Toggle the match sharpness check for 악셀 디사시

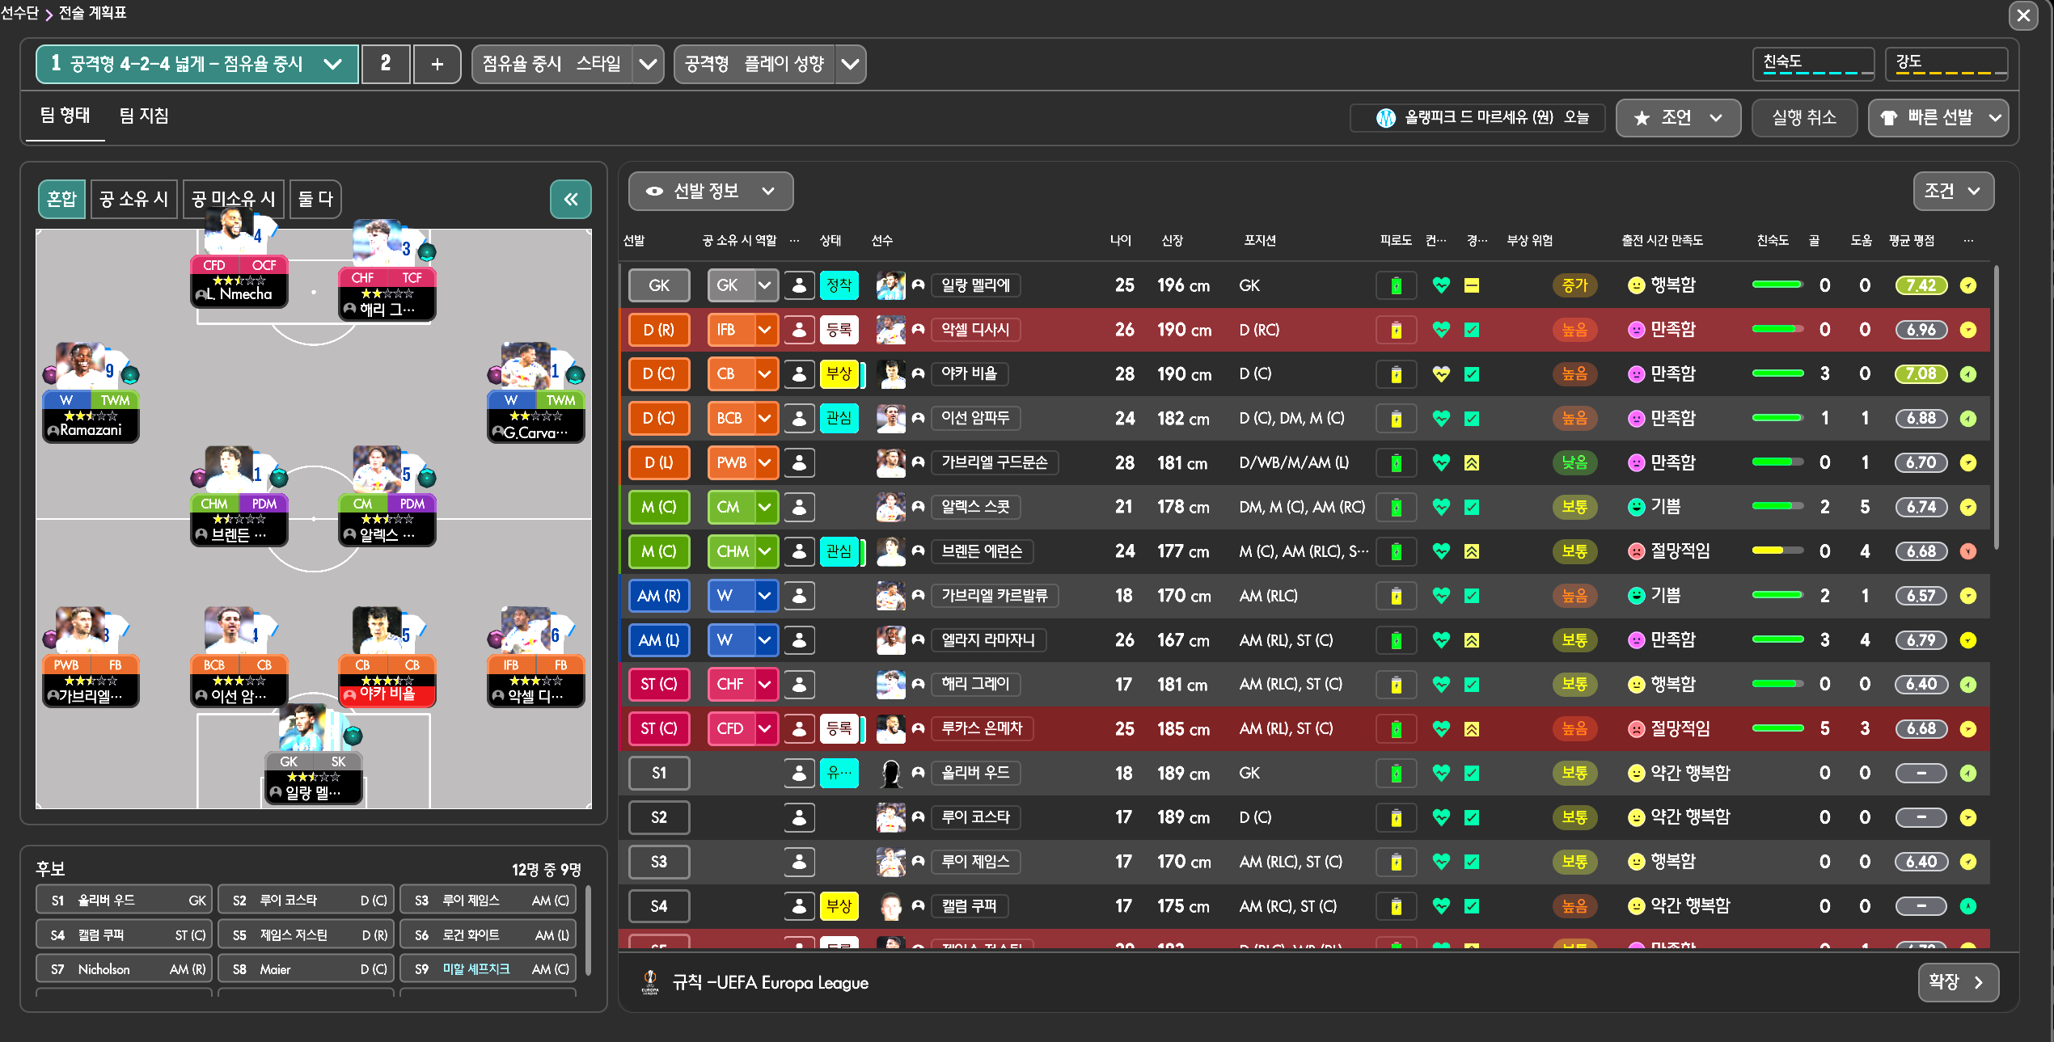[x=1472, y=330]
